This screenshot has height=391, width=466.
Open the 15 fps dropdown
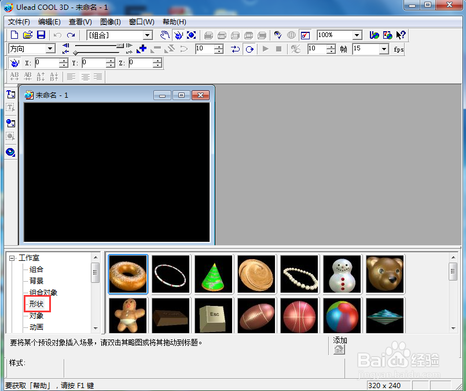click(384, 49)
